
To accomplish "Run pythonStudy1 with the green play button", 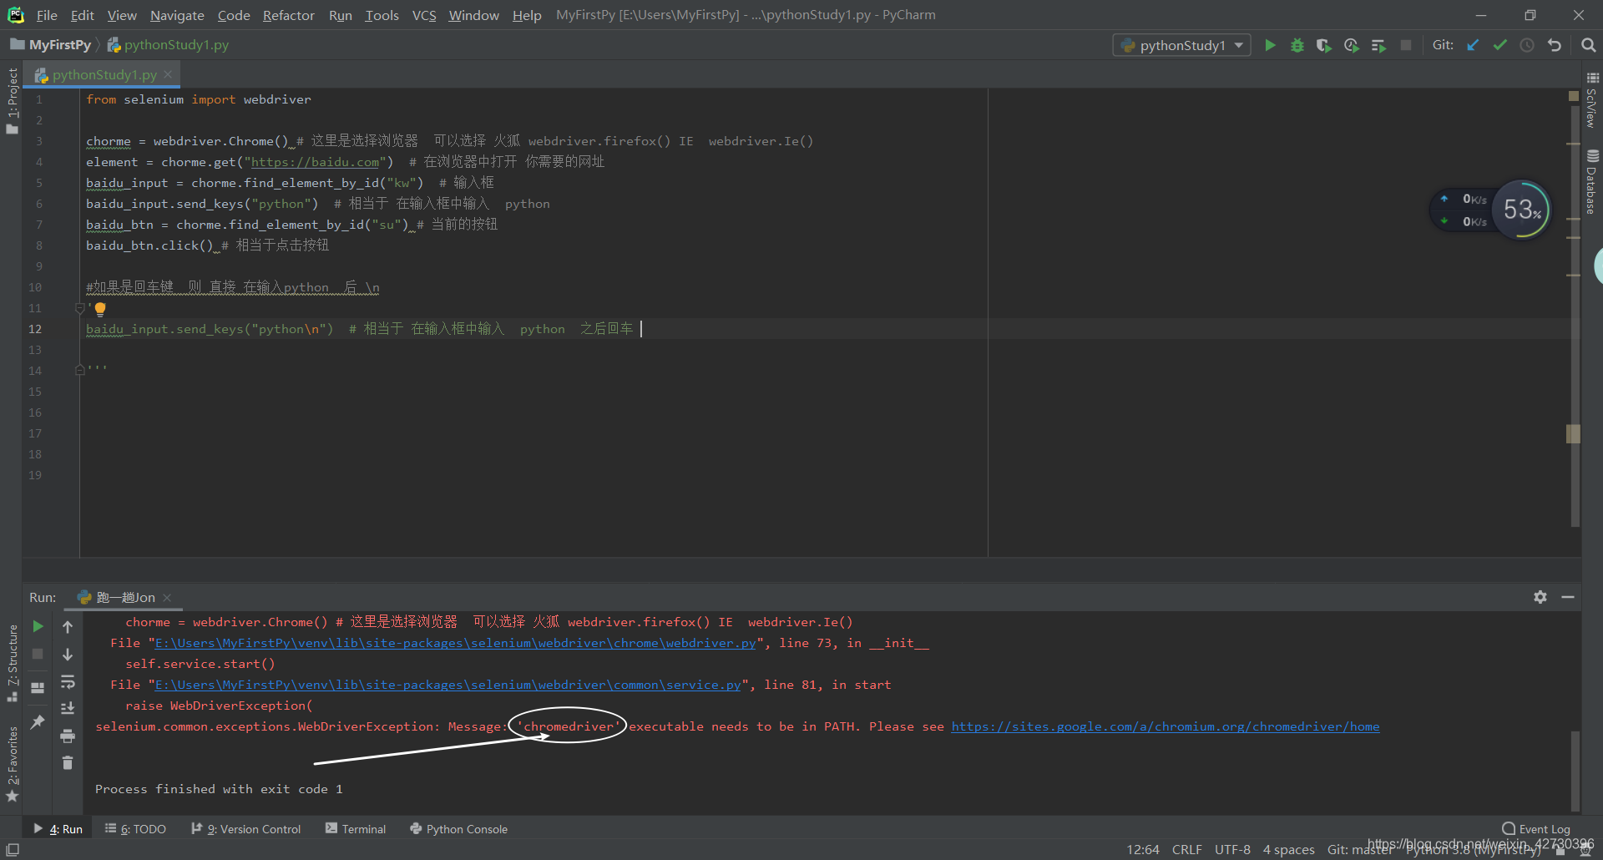I will click(1270, 45).
